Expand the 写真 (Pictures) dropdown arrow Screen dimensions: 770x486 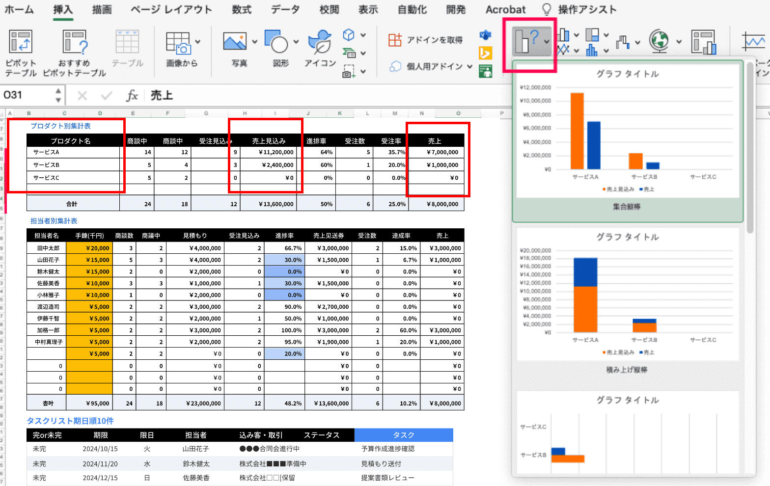point(254,42)
